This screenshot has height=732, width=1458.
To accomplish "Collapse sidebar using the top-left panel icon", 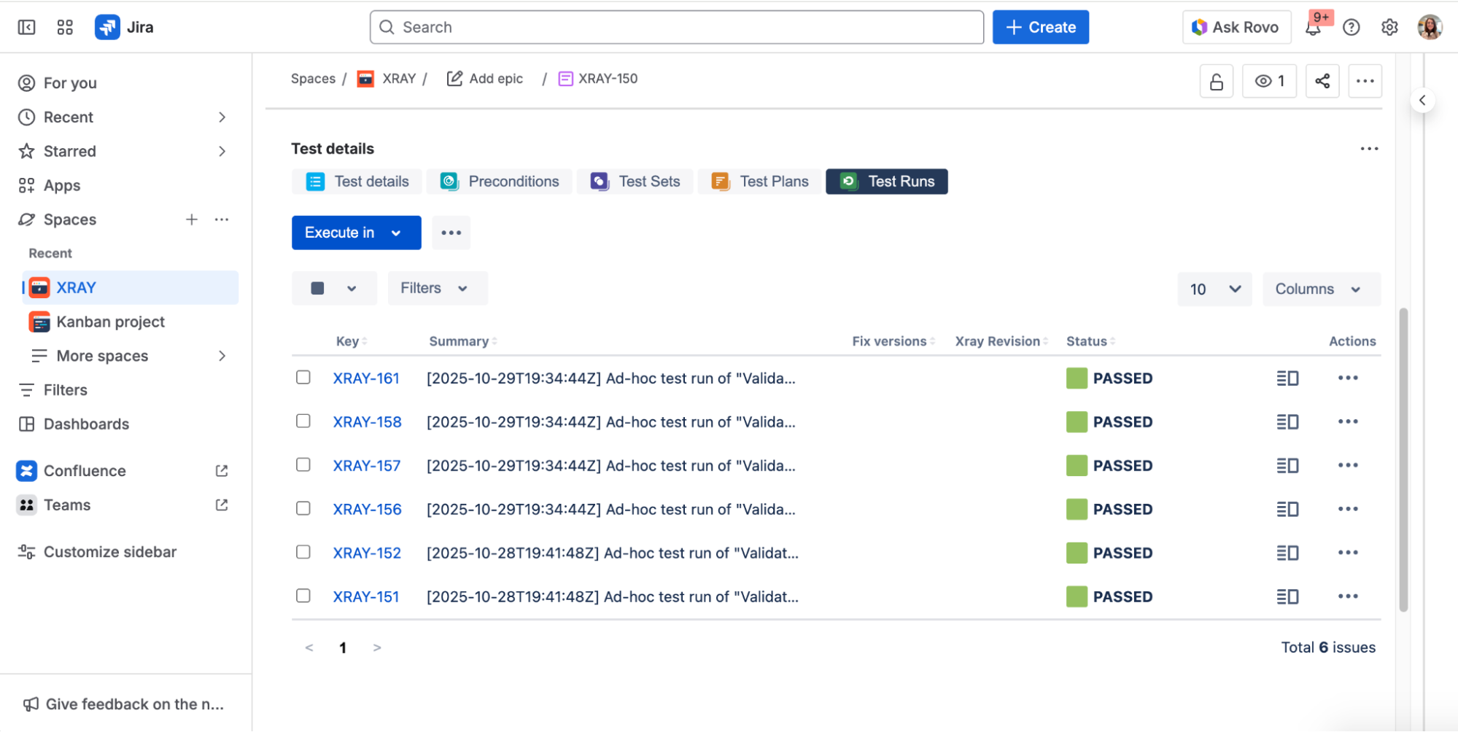I will tap(27, 28).
